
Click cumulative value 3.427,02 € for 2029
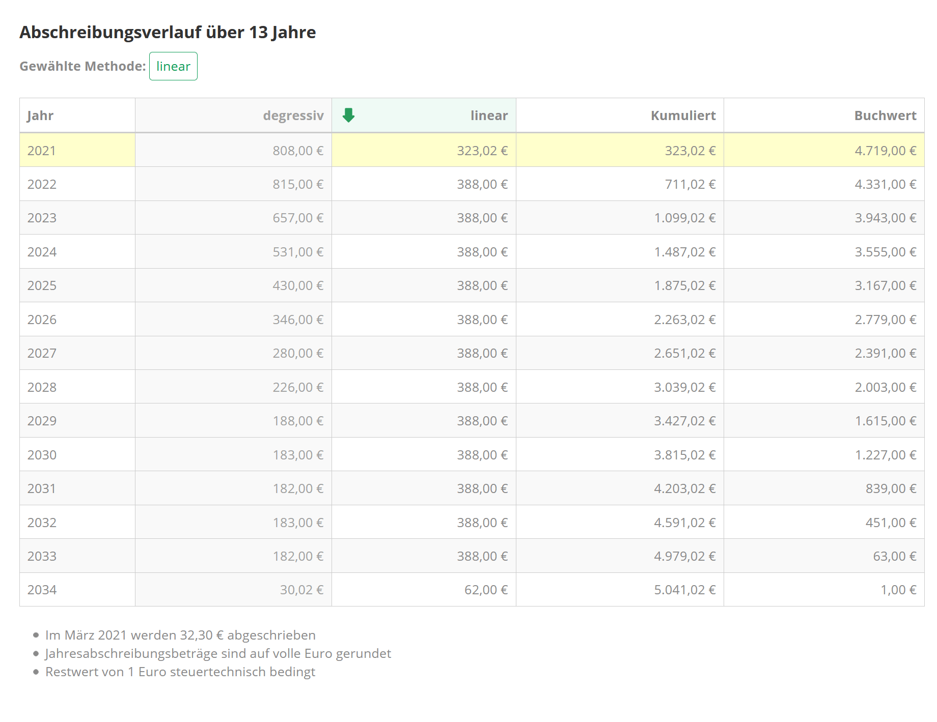[x=684, y=421]
